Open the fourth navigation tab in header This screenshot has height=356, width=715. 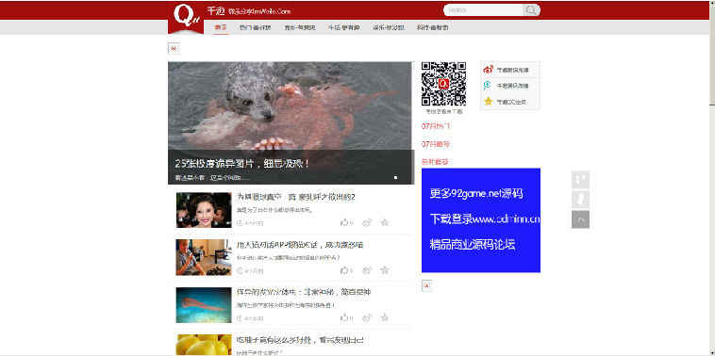(x=343, y=27)
